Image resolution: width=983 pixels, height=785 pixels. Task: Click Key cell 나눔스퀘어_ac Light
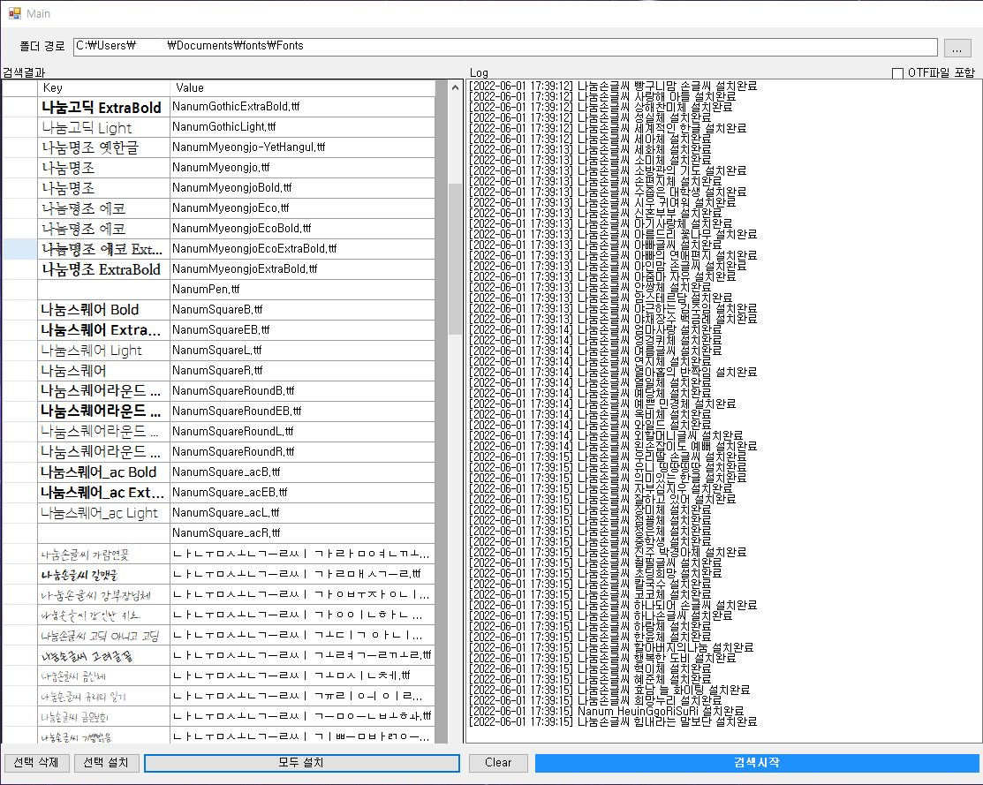pyautogui.click(x=104, y=513)
